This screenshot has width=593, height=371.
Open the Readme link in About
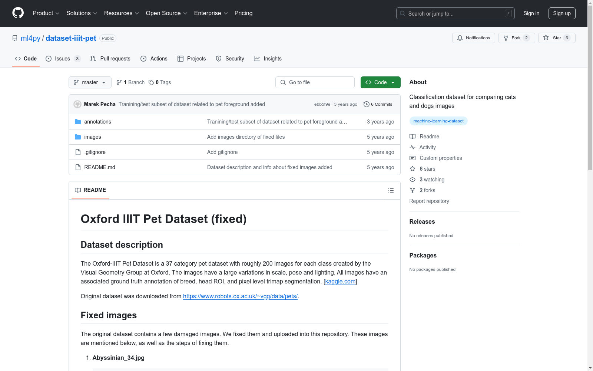(424, 137)
